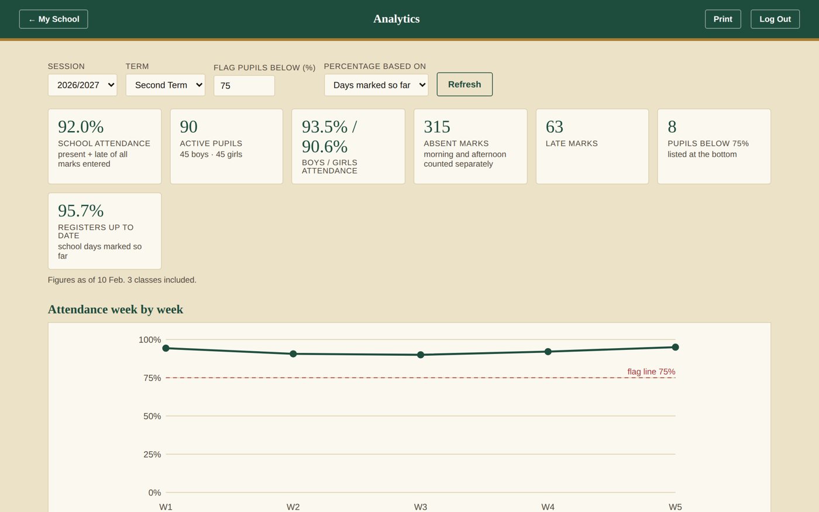Click the 'Analytics' page title
This screenshot has width=819, height=512.
tap(397, 19)
